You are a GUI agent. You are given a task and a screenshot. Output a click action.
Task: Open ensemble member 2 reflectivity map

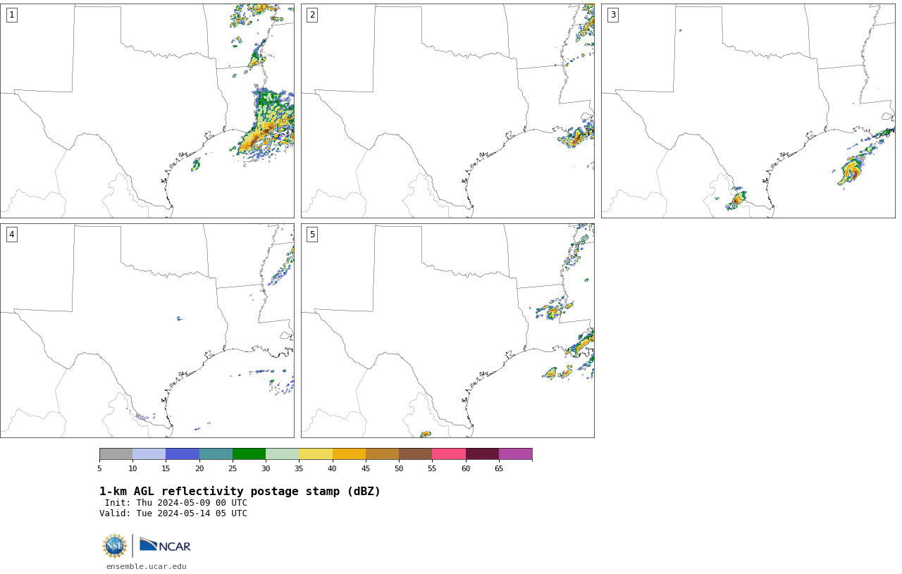coord(447,111)
